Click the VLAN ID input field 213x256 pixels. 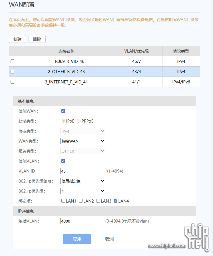point(83,171)
